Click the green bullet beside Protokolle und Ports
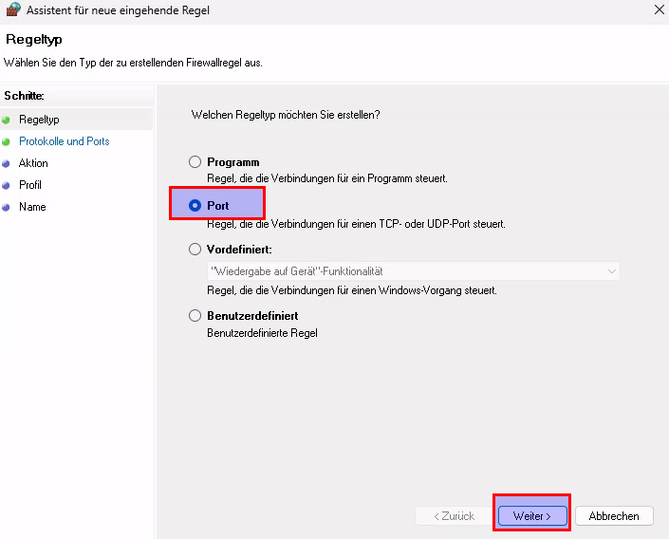Screen dimensions: 669x539 pos(7,141)
